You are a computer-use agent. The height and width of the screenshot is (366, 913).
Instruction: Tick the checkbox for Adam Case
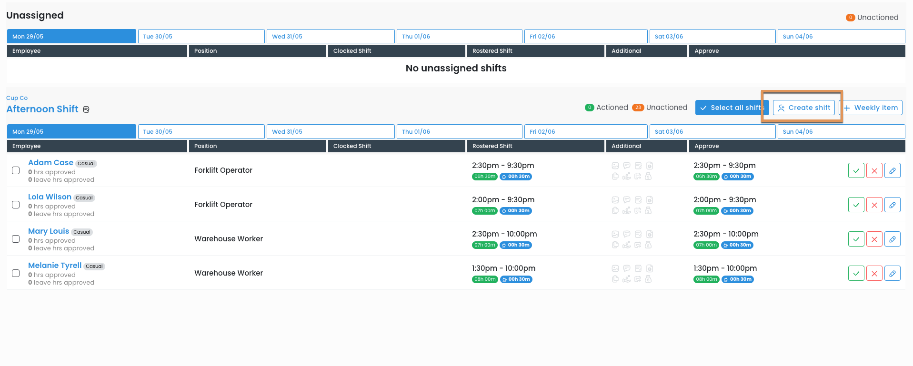16,170
